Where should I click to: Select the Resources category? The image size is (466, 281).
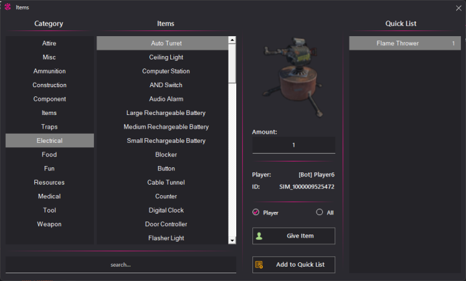[x=50, y=182]
